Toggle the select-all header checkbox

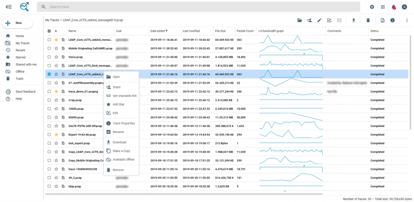[x=49, y=31]
